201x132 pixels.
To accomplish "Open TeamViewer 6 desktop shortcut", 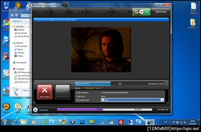I will point(6,42).
